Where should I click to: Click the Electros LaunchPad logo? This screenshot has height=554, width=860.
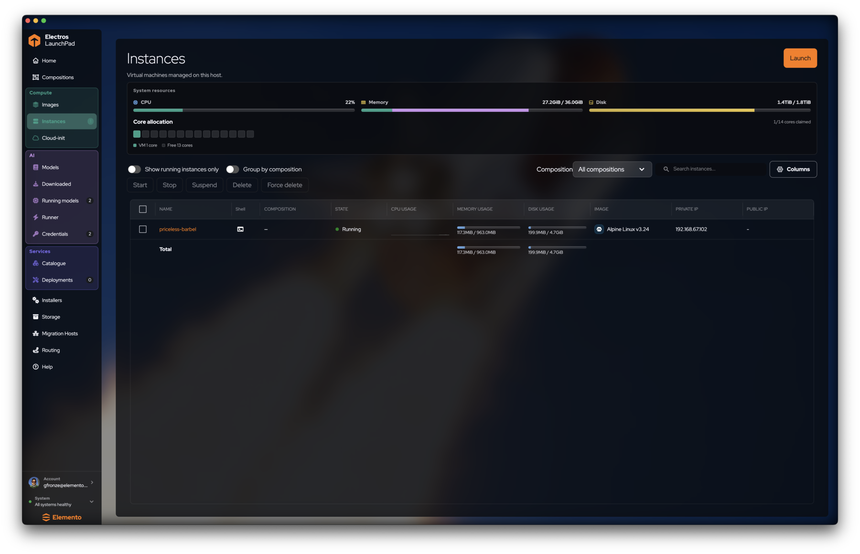[x=34, y=40]
